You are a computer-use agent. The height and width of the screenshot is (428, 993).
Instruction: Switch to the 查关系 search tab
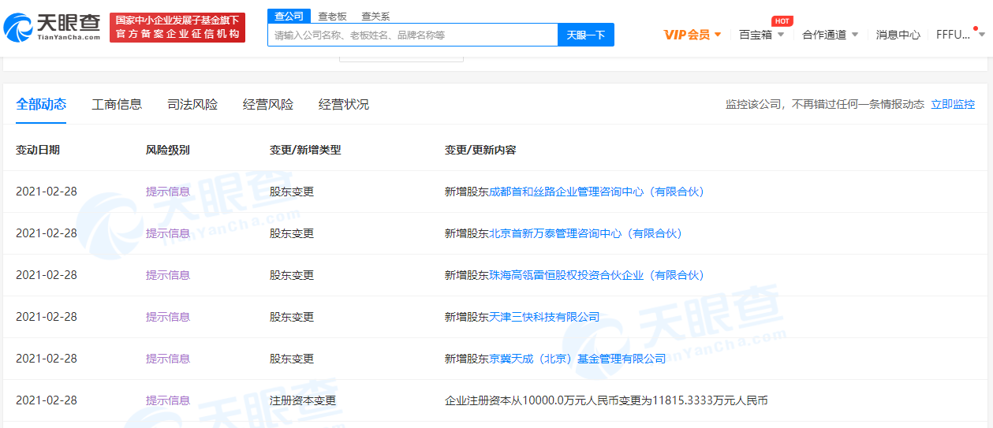375,16
